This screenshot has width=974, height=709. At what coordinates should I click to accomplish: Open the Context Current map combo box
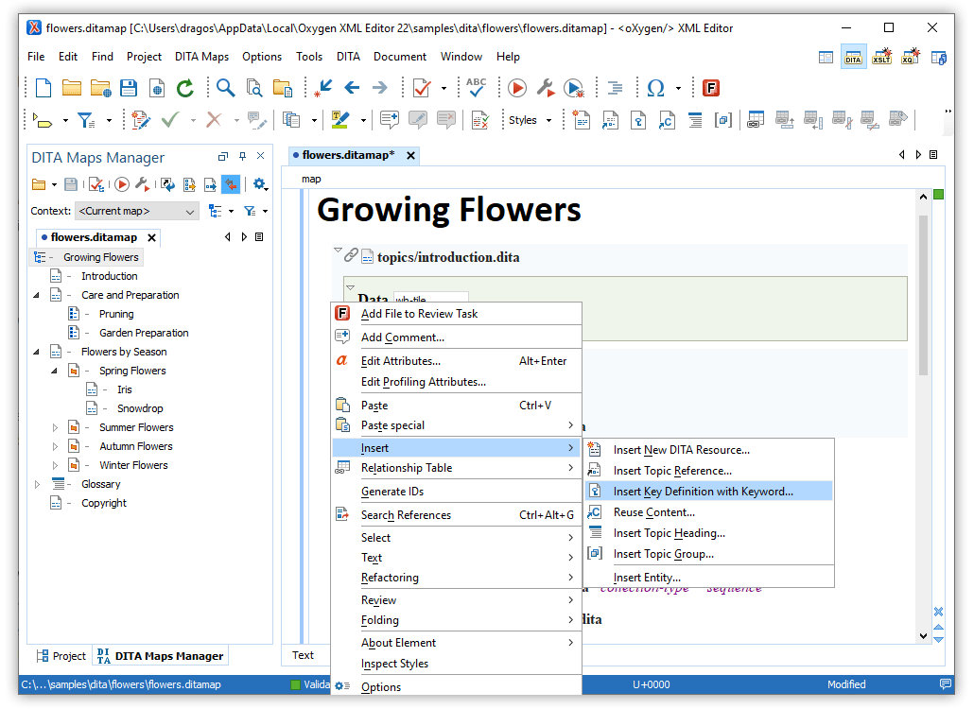pyautogui.click(x=137, y=211)
